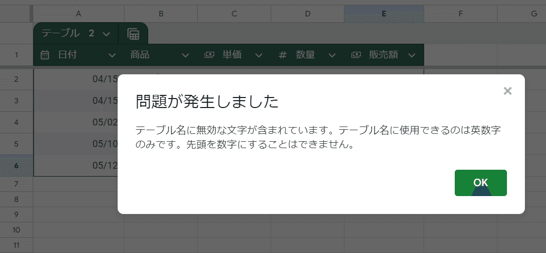Click the date cell in row 6

pos(75,166)
